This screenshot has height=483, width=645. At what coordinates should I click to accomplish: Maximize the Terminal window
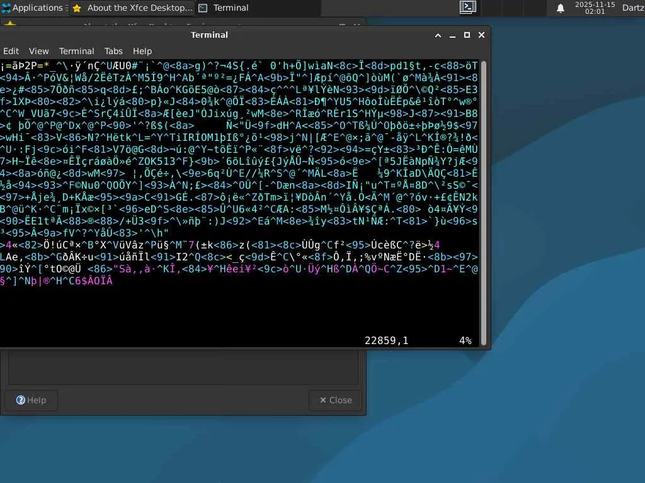[x=467, y=35]
